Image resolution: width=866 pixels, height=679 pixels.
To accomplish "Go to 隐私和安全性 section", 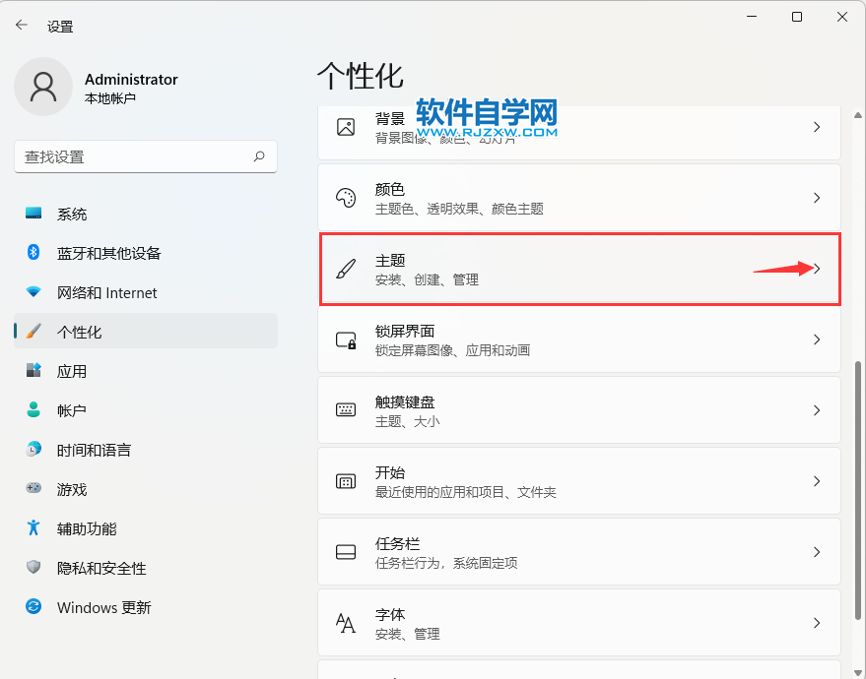I will [101, 568].
